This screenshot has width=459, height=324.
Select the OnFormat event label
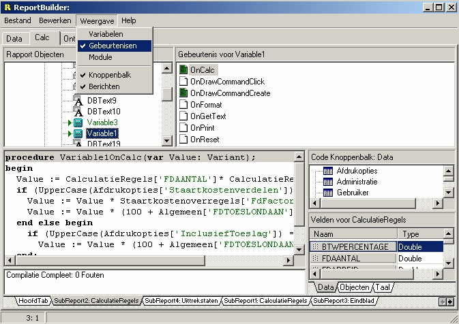[206, 105]
